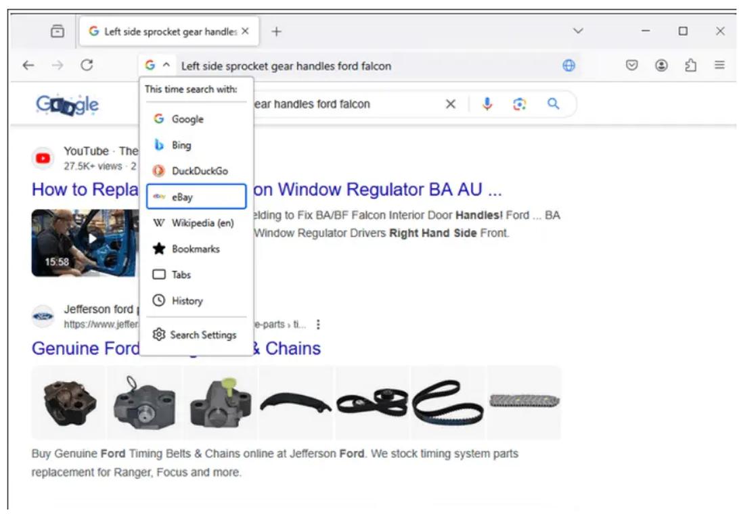The width and height of the screenshot is (739, 522).
Task: Open the Extensions puzzle icon
Action: click(690, 65)
